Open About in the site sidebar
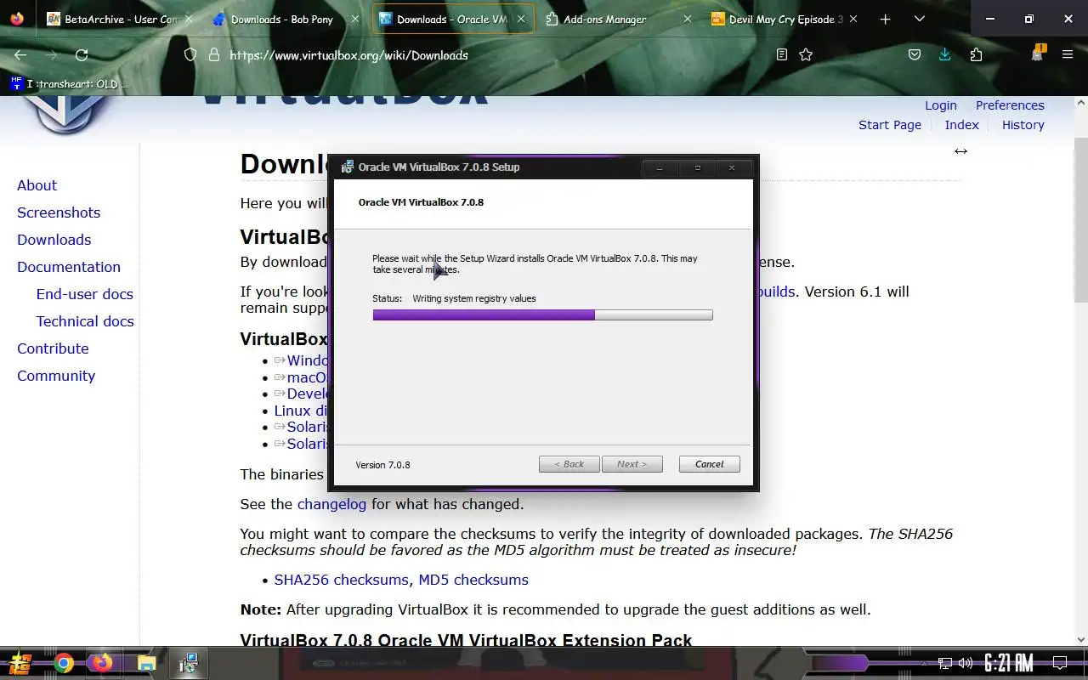 pos(37,185)
